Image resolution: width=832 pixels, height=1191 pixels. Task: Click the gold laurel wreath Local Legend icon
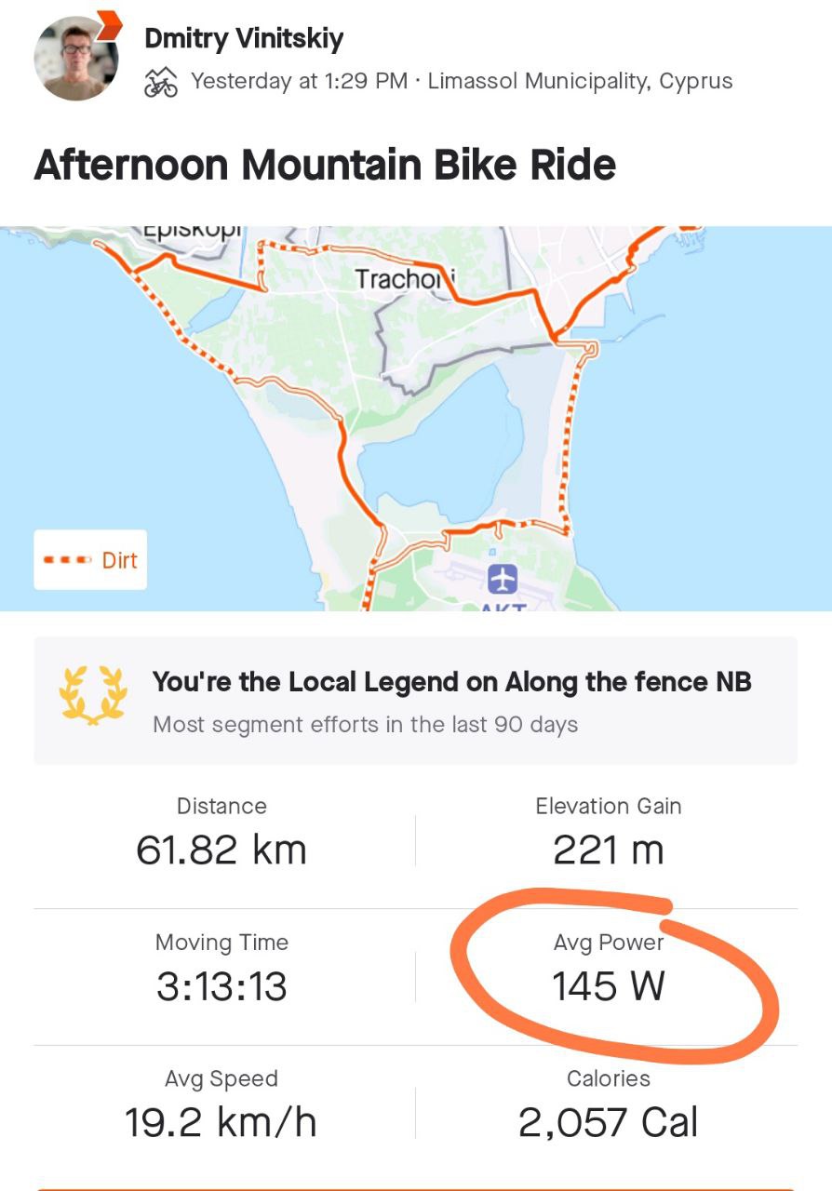tap(92, 693)
